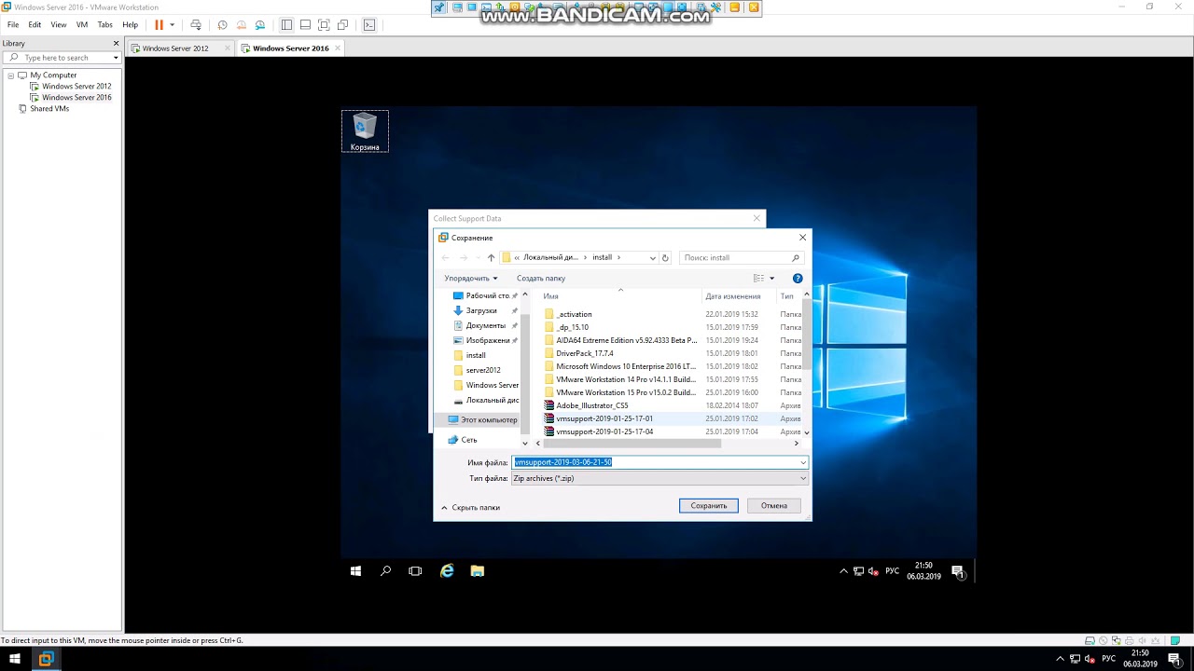Collapse the My Computer tree node
The width and height of the screenshot is (1194, 671).
(11, 75)
